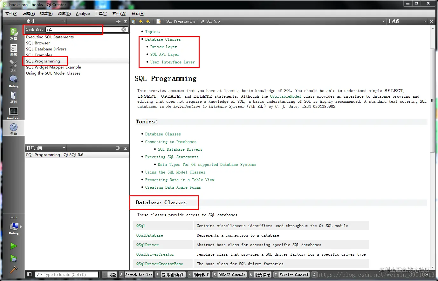
Task: Split the open pages (打开页面) pane
Action: point(118,148)
